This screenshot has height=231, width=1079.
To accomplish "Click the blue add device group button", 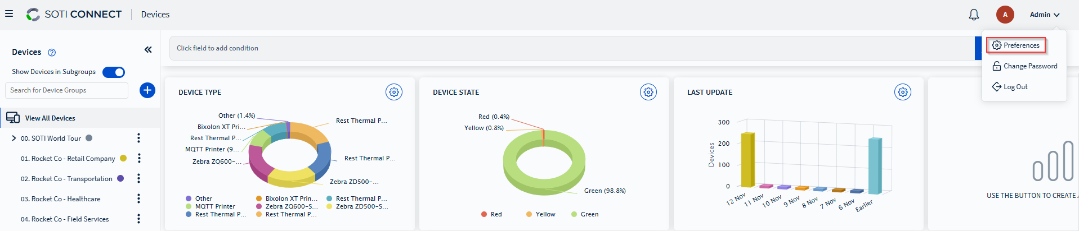I will (147, 90).
